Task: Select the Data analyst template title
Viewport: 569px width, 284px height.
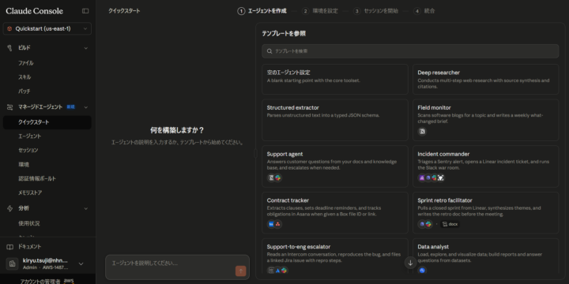Action: [x=433, y=247]
